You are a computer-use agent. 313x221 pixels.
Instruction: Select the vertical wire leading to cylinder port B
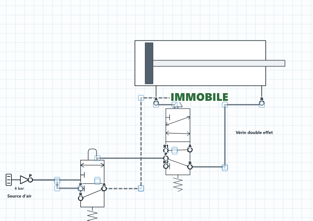[225, 136]
